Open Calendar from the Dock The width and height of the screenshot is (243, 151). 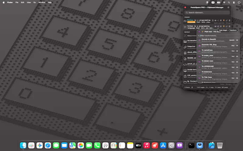(105, 145)
